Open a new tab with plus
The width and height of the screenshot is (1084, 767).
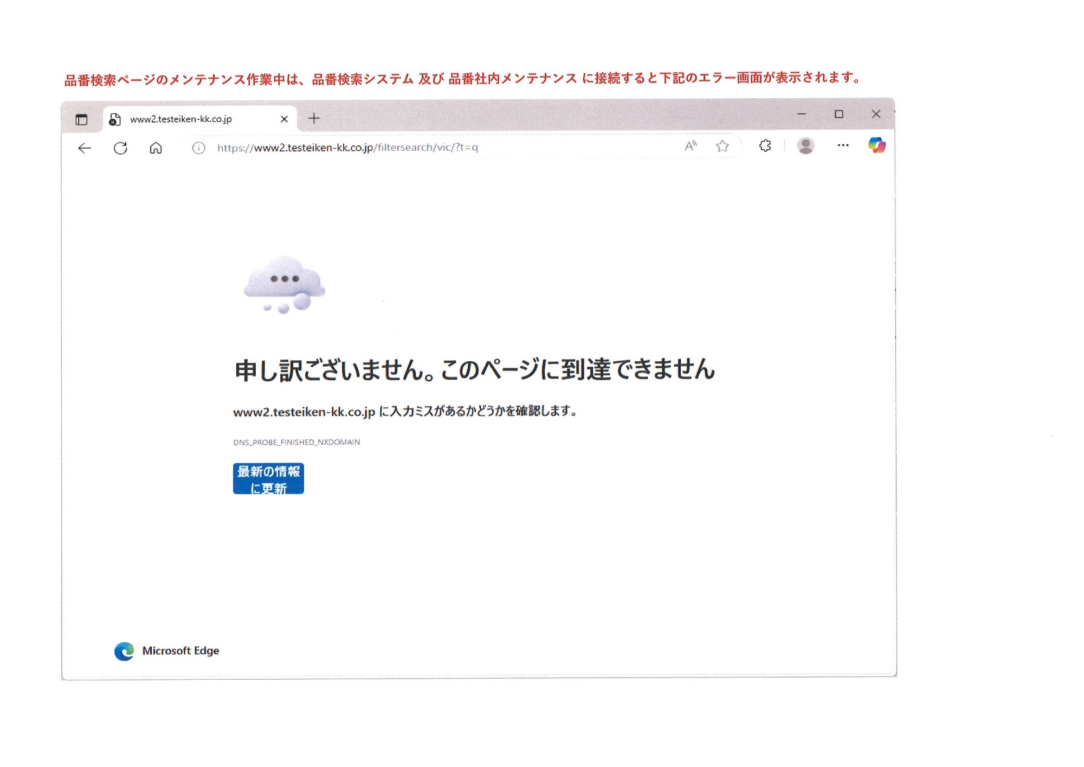click(x=314, y=118)
